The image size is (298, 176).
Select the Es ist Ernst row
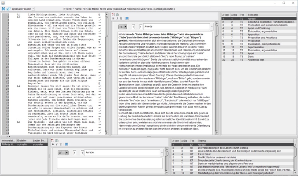(233, 154)
